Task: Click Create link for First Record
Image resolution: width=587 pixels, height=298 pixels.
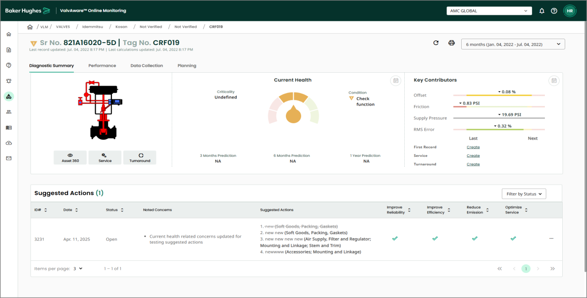Action: tap(473, 147)
